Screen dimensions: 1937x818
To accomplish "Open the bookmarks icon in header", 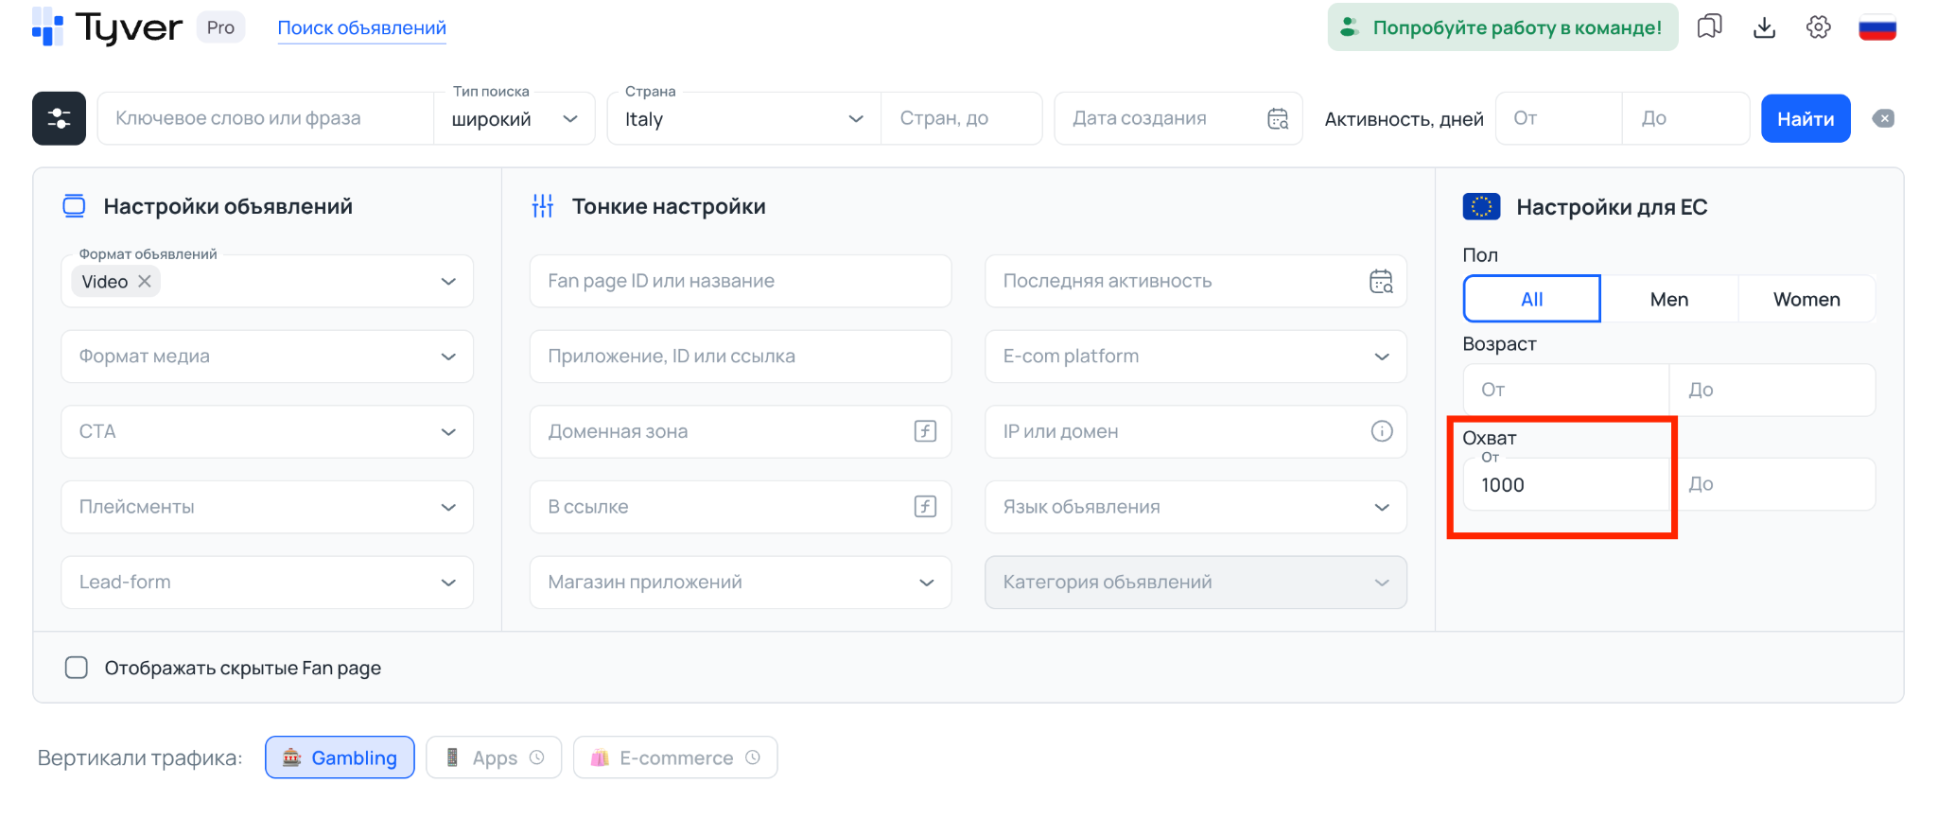I will pos(1709,27).
